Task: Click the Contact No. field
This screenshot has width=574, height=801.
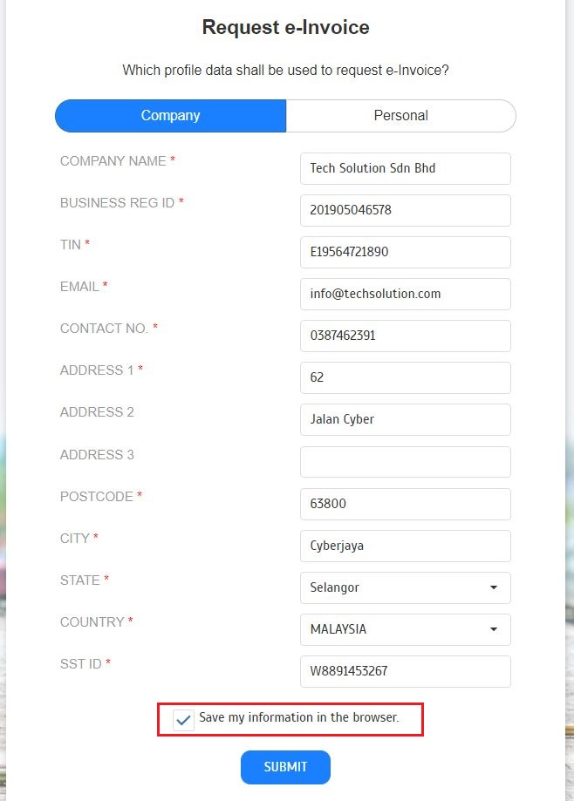Action: click(x=405, y=336)
